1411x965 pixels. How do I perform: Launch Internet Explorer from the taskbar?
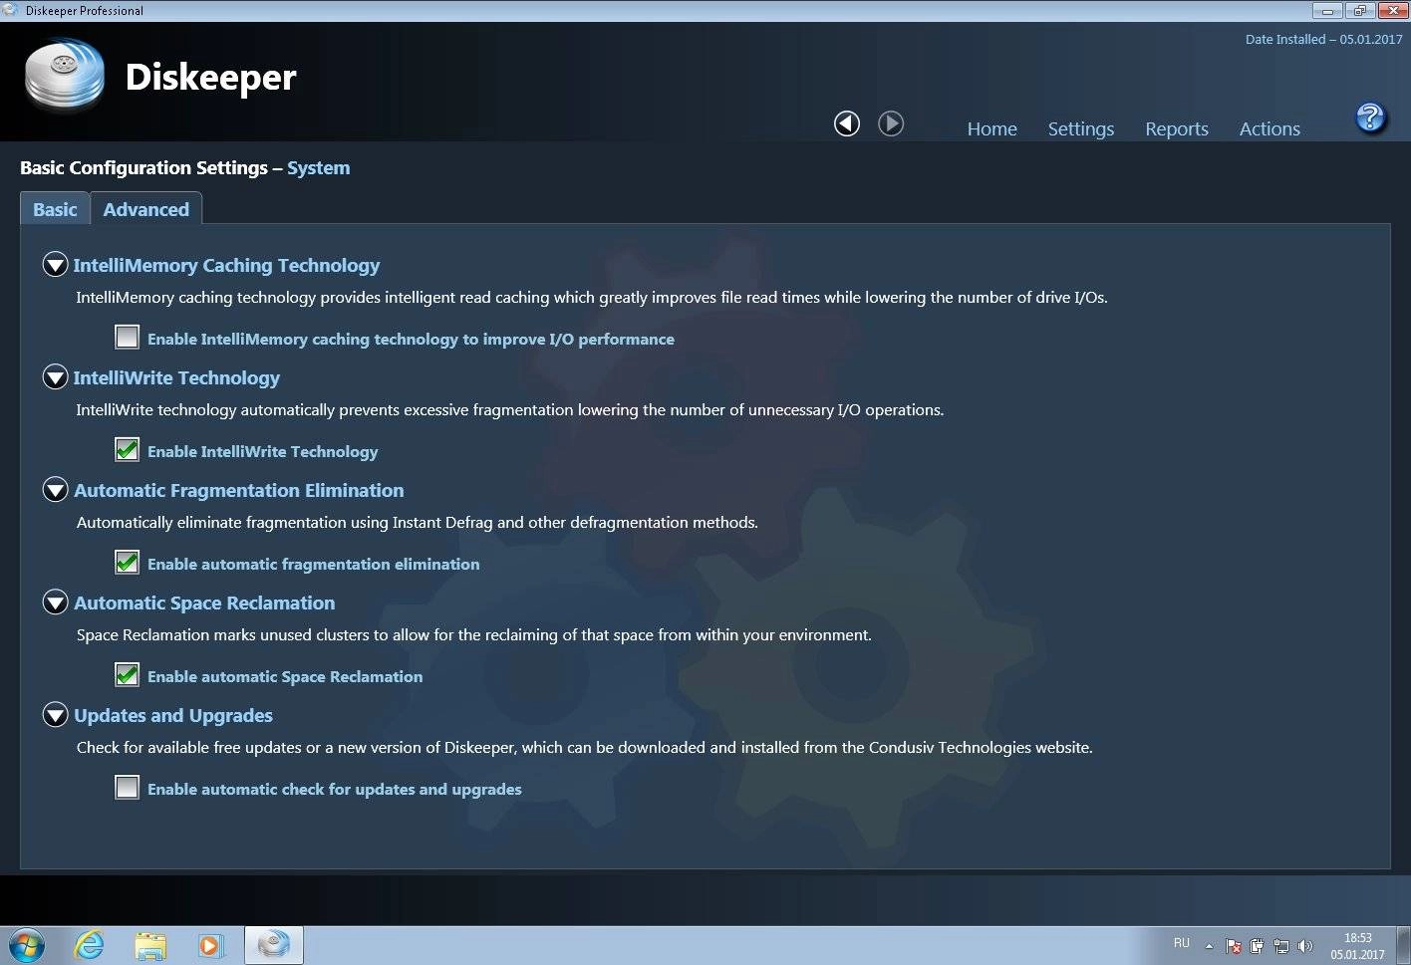tap(90, 945)
